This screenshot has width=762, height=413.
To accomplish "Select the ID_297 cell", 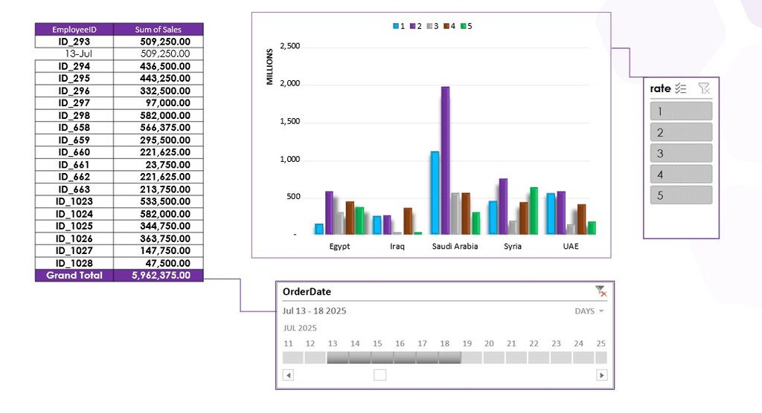I will tap(74, 103).
